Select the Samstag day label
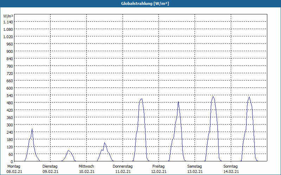This screenshot has height=175, width=281. pos(195,167)
